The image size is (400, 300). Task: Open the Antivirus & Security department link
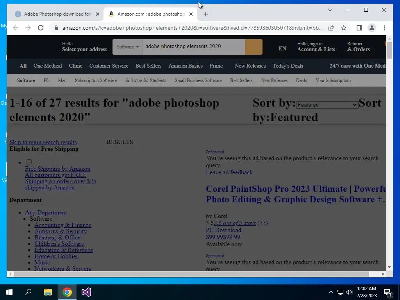[61, 231]
